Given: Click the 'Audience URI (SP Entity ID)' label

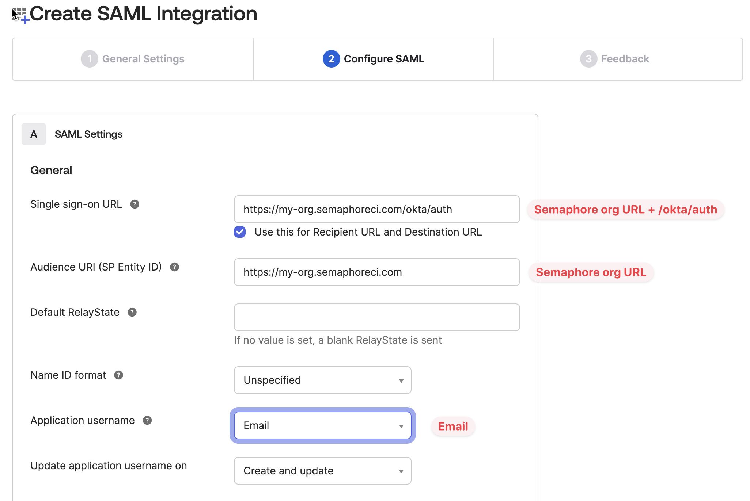Looking at the screenshot, I should pyautogui.click(x=96, y=267).
